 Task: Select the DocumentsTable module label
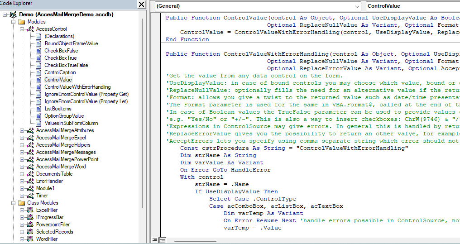(x=54, y=174)
